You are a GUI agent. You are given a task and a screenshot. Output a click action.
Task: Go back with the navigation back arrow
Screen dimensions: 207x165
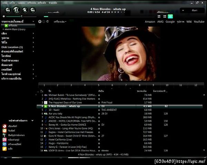pos(40,21)
